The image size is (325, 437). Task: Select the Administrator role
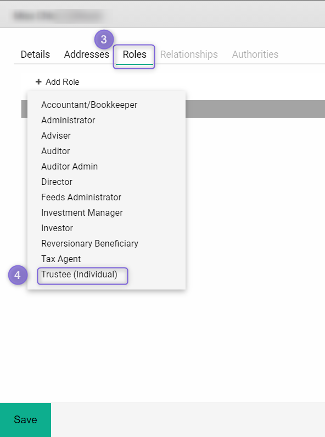68,120
